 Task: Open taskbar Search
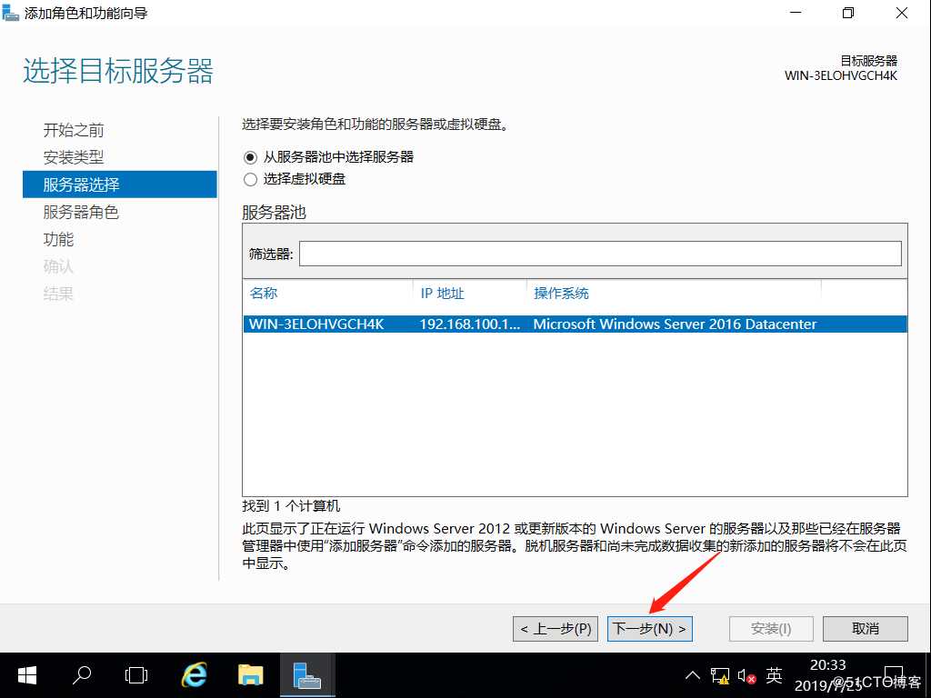tap(82, 675)
